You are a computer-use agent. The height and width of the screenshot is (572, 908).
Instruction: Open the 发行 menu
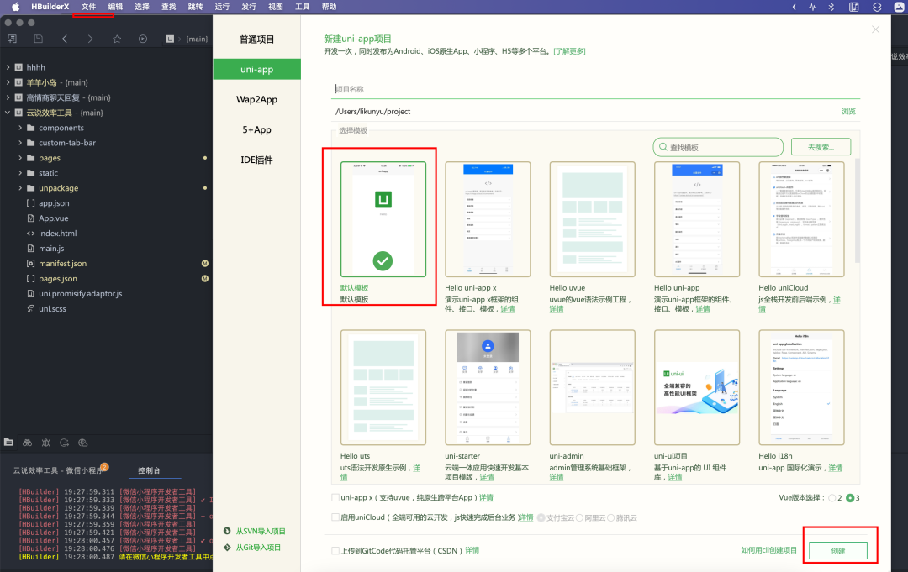tap(248, 7)
